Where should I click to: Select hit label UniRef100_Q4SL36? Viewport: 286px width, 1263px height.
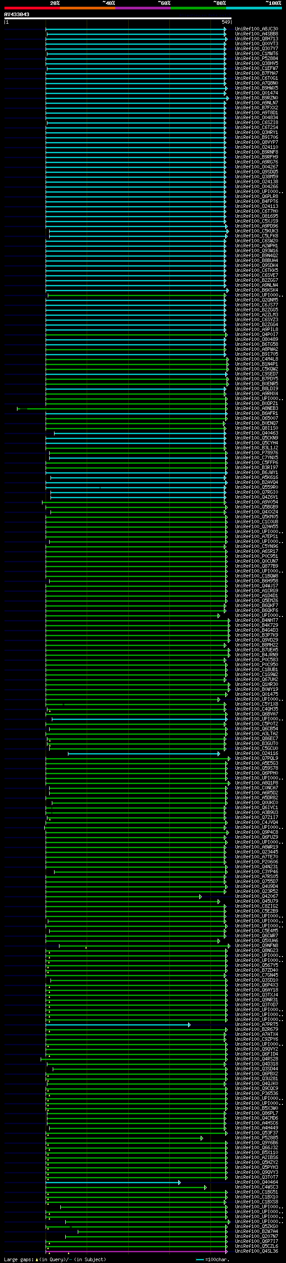point(257,1252)
